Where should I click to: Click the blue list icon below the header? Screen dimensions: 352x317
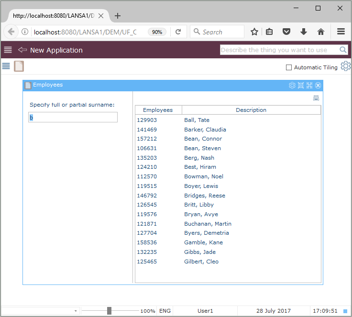pos(6,66)
